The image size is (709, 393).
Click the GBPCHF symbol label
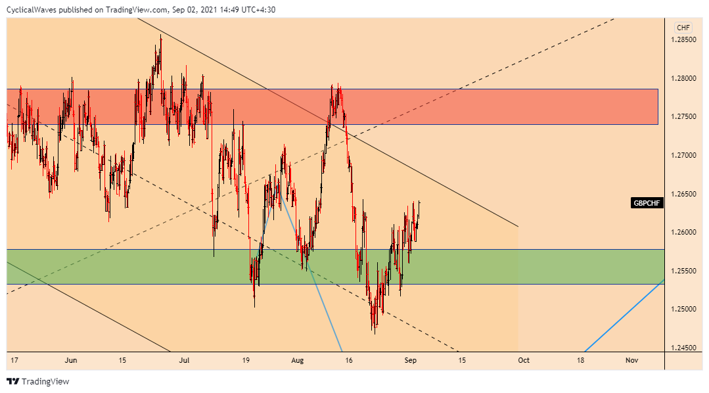(x=647, y=203)
